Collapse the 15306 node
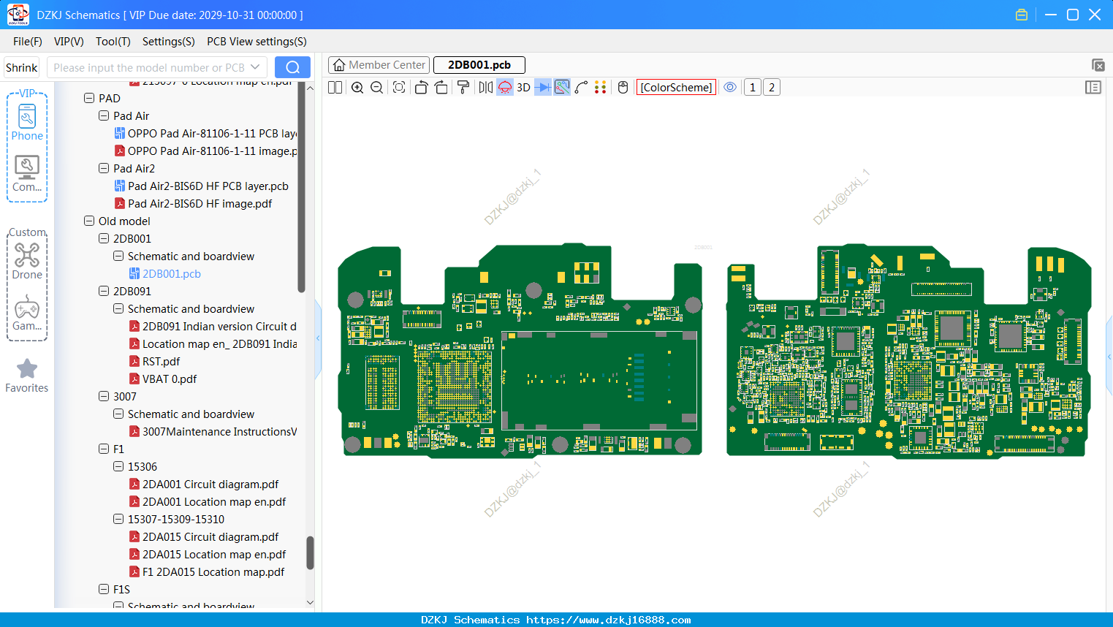The width and height of the screenshot is (1113, 627). click(118, 466)
